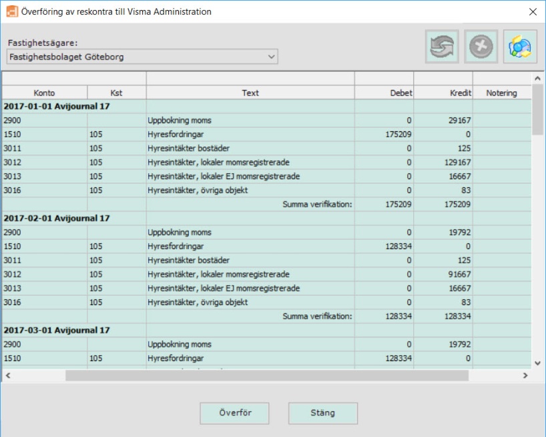Click the horizontal scrollbar thumb
This screenshot has width=546, height=437.
point(267,376)
